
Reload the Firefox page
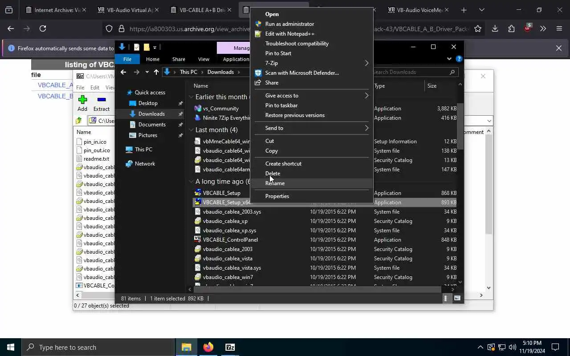click(43, 28)
